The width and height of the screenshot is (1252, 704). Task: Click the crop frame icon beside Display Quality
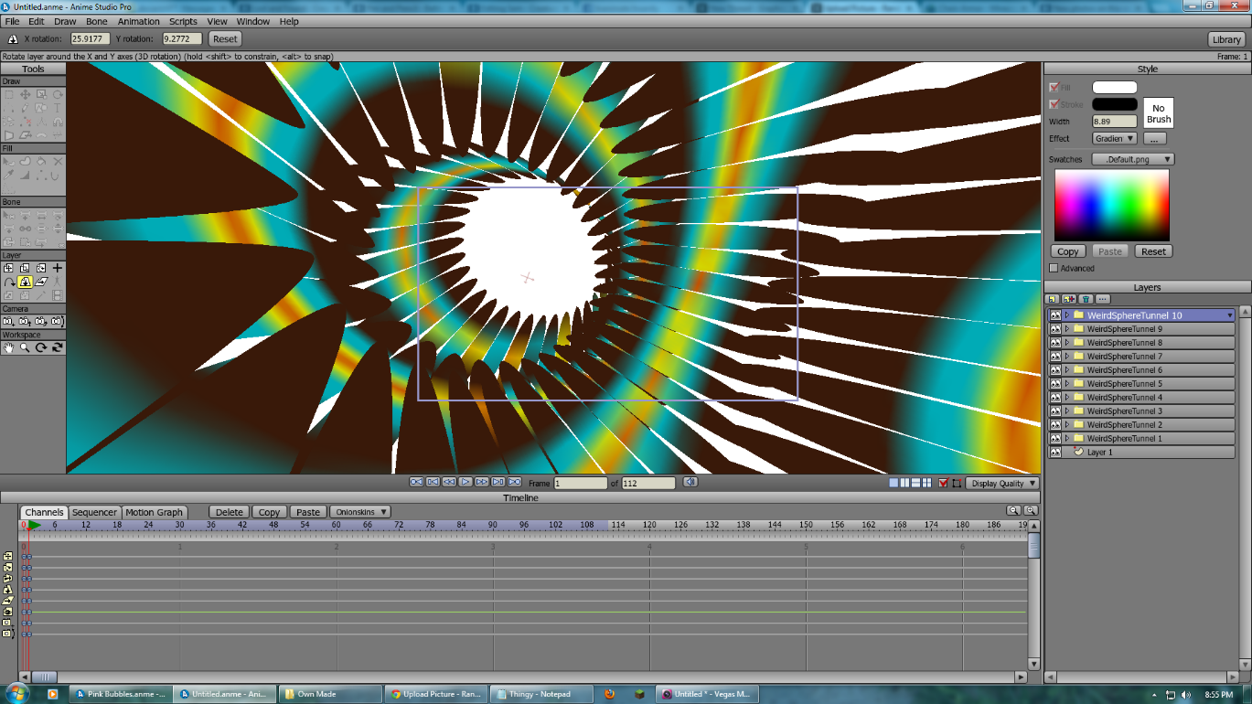coord(957,483)
